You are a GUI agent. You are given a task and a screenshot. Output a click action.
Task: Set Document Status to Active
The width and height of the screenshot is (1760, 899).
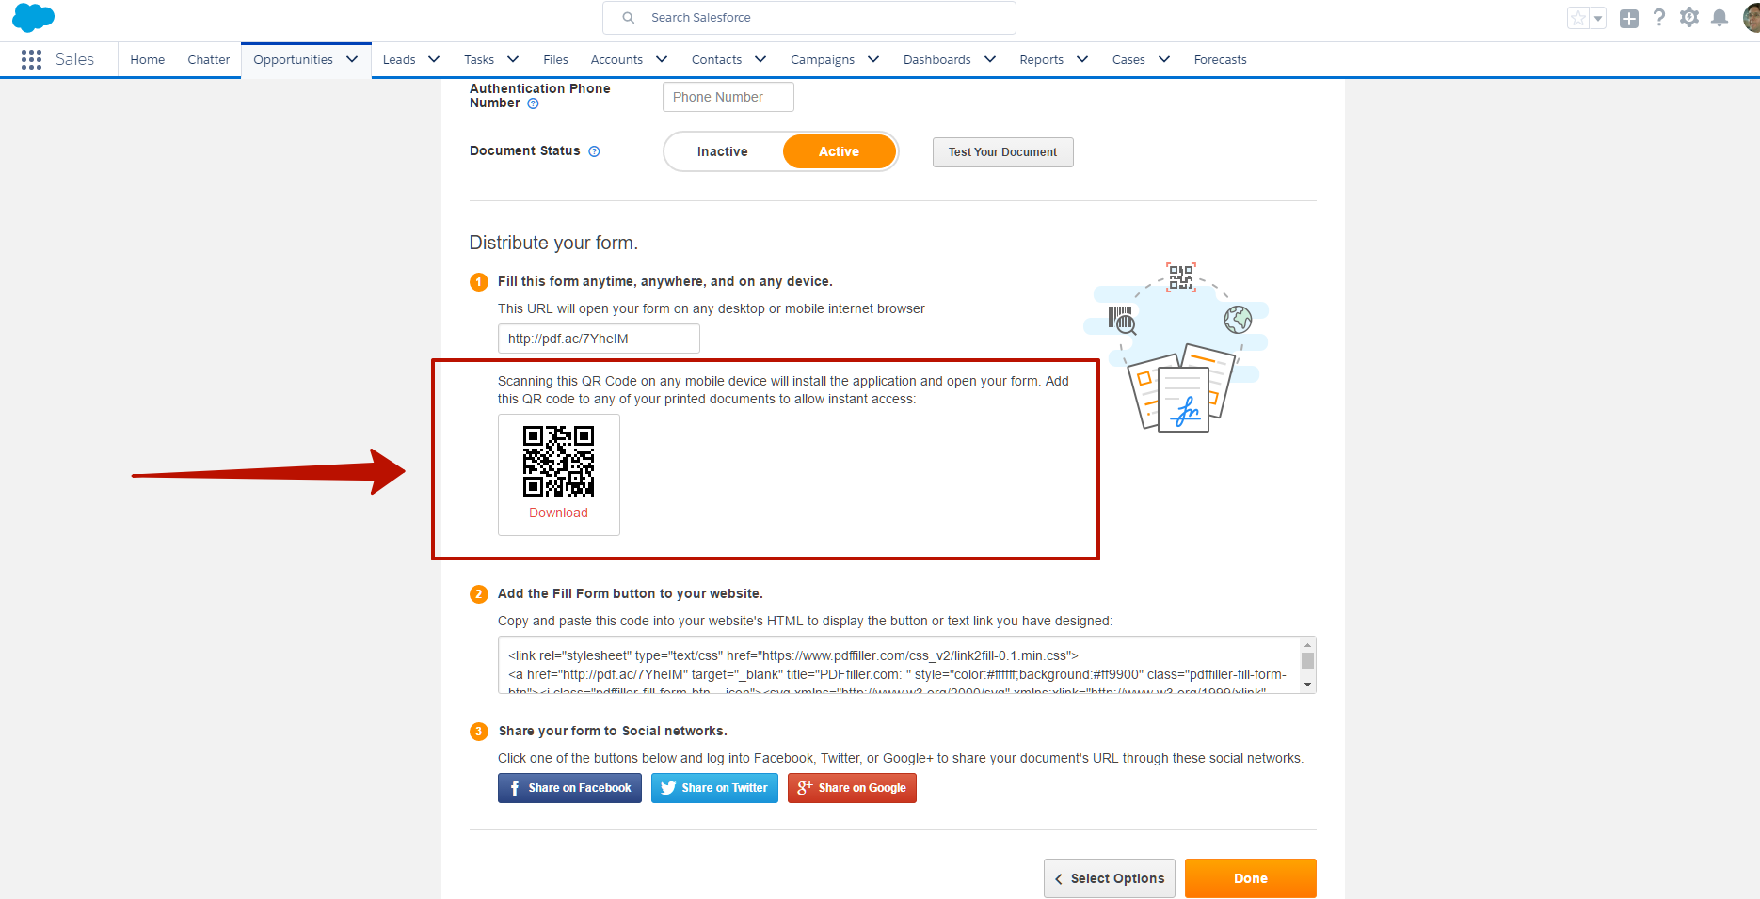839,151
